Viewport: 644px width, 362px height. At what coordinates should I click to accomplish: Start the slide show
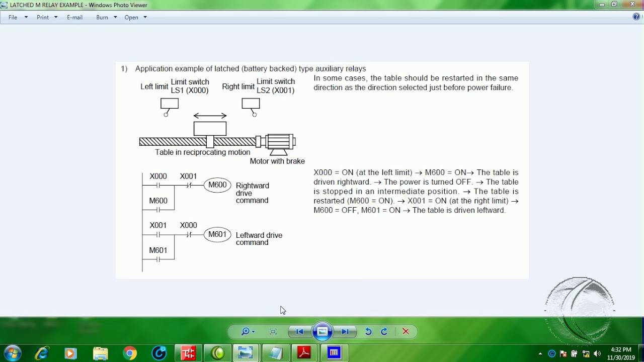pyautogui.click(x=323, y=331)
